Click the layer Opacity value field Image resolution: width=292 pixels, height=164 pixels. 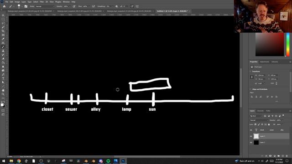click(x=279, y=120)
